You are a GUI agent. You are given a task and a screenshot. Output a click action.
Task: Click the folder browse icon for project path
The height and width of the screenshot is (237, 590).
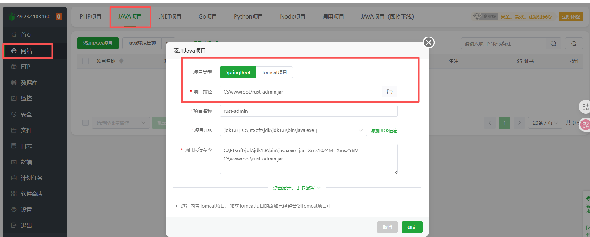tap(389, 92)
